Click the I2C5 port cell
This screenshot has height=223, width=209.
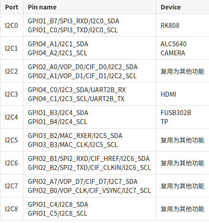pyautogui.click(x=12, y=140)
